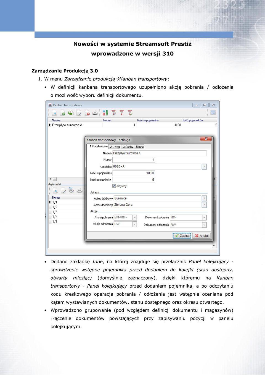Viewport: 265px width, 375px height.
Task: Open the Dokument odłożenia dropdown
Action: (x=204, y=225)
